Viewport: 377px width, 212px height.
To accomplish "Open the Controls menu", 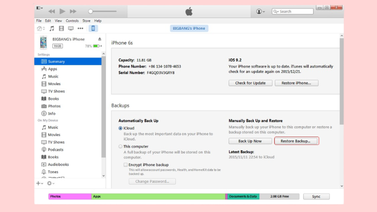I will click(x=72, y=21).
